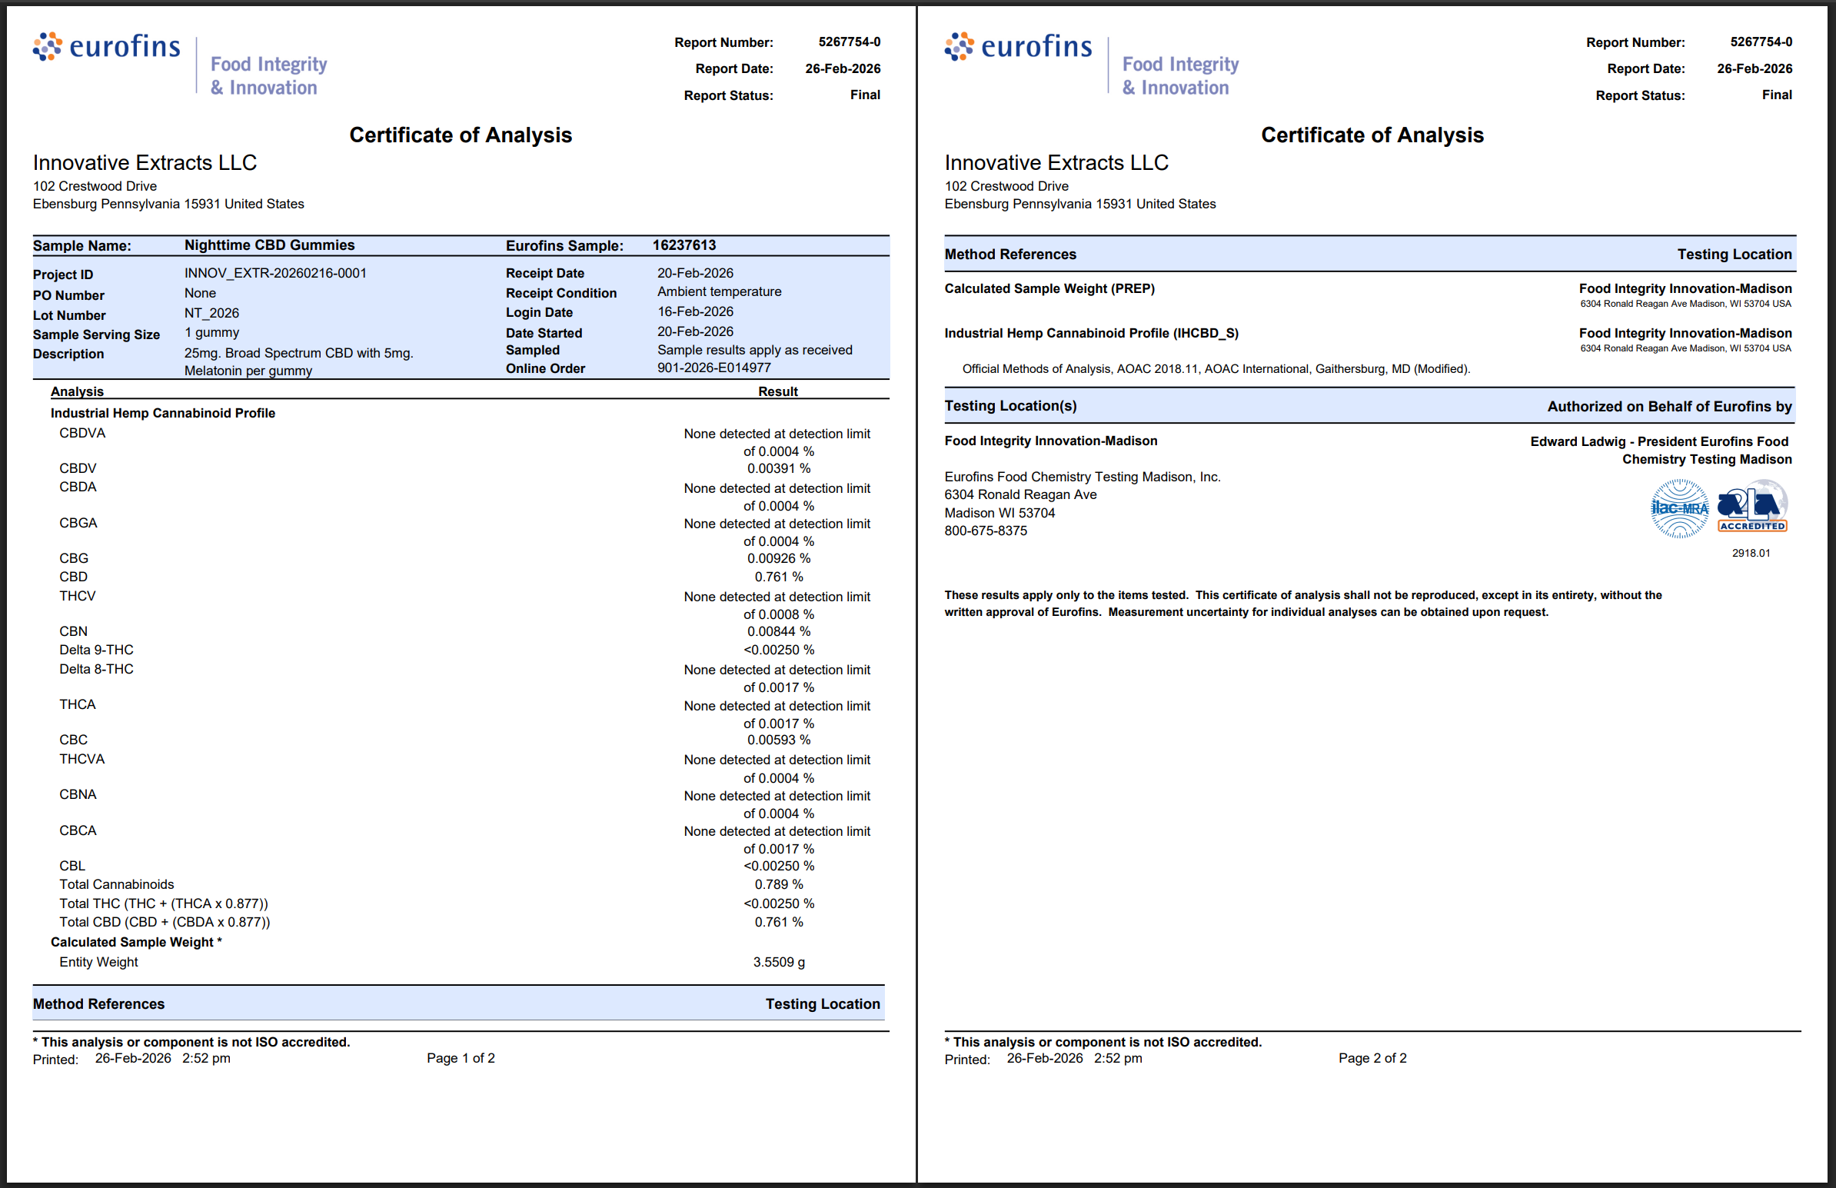Click the Total Cannabinoids result 0.789 %

(778, 885)
